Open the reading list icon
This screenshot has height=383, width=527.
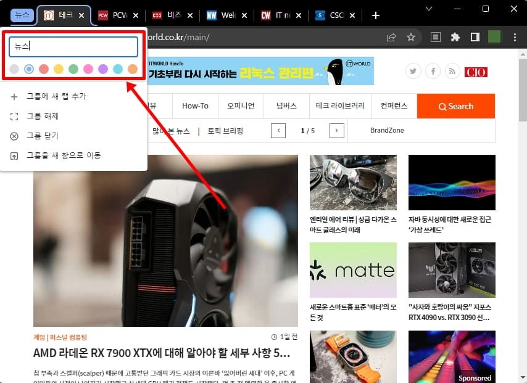[x=436, y=37]
